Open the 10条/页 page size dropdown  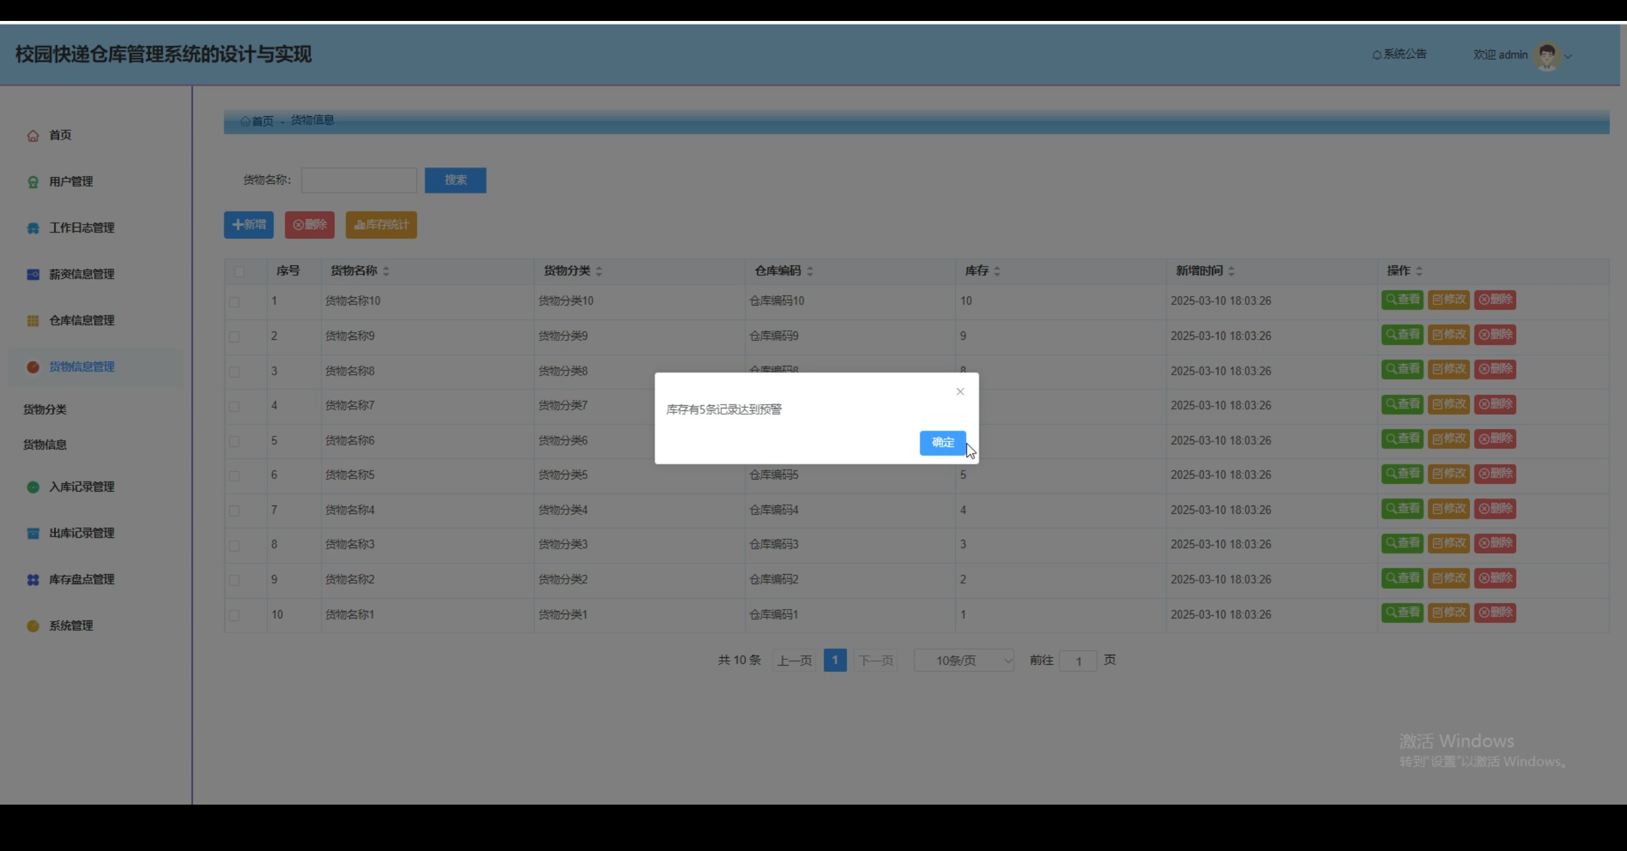tap(963, 660)
